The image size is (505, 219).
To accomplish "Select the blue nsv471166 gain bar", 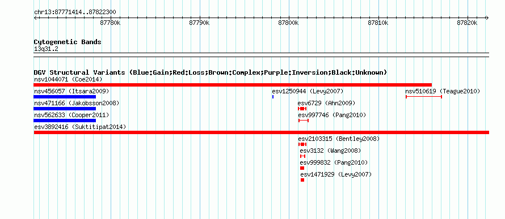I will pos(65,109).
